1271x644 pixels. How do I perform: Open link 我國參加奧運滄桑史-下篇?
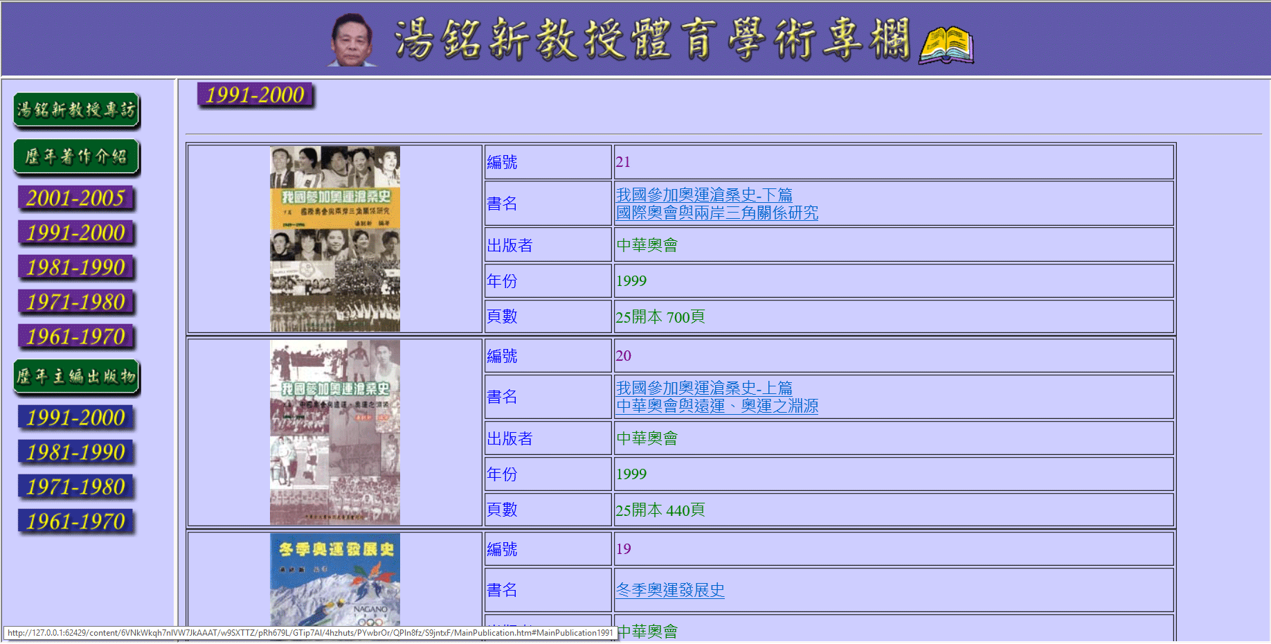(x=704, y=195)
